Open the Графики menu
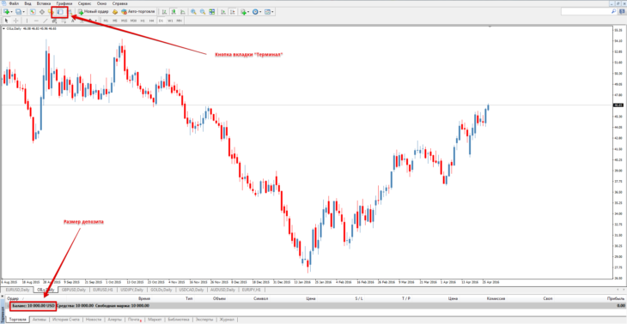 (64, 3)
